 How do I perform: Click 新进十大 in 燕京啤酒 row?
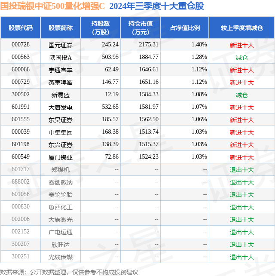tap(242, 83)
